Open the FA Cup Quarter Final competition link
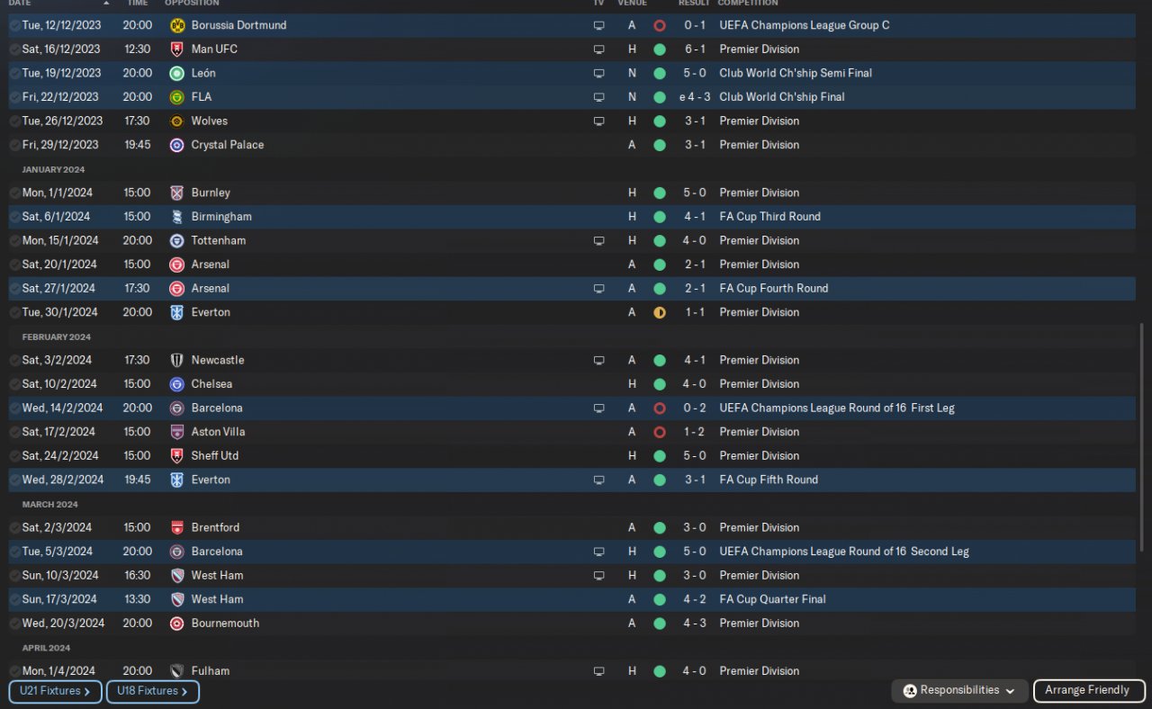This screenshot has width=1152, height=709. tap(772, 599)
